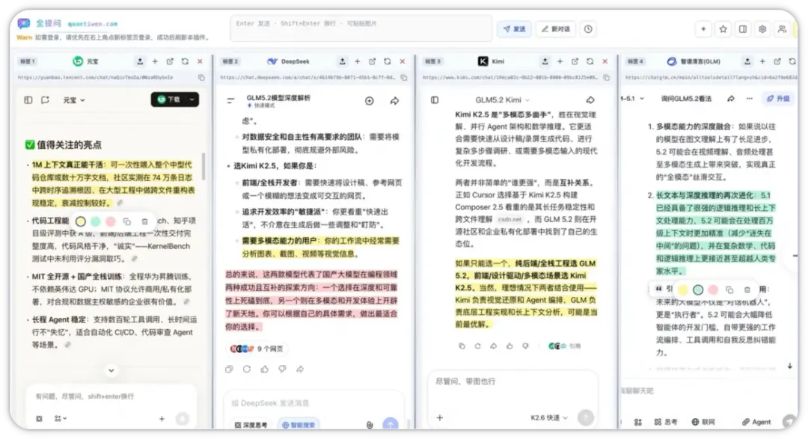Focus the top broadcast message input field

coord(361,29)
